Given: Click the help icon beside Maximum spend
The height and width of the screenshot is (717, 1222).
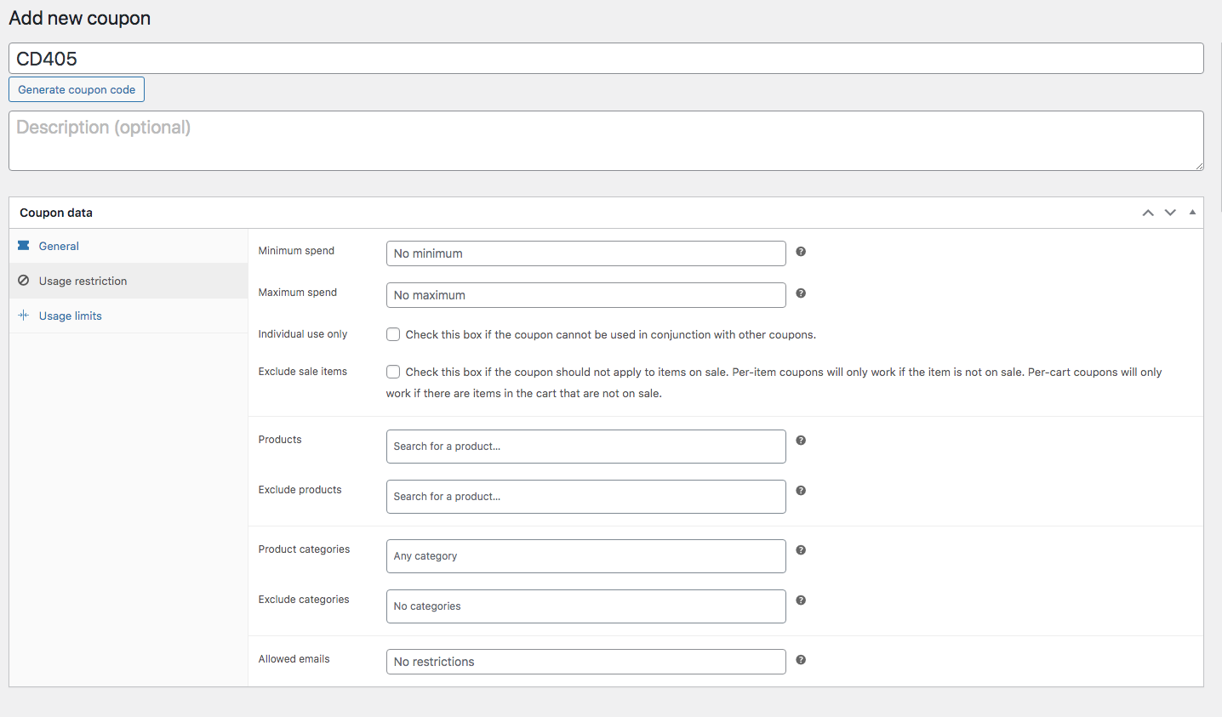Looking at the screenshot, I should (x=801, y=293).
